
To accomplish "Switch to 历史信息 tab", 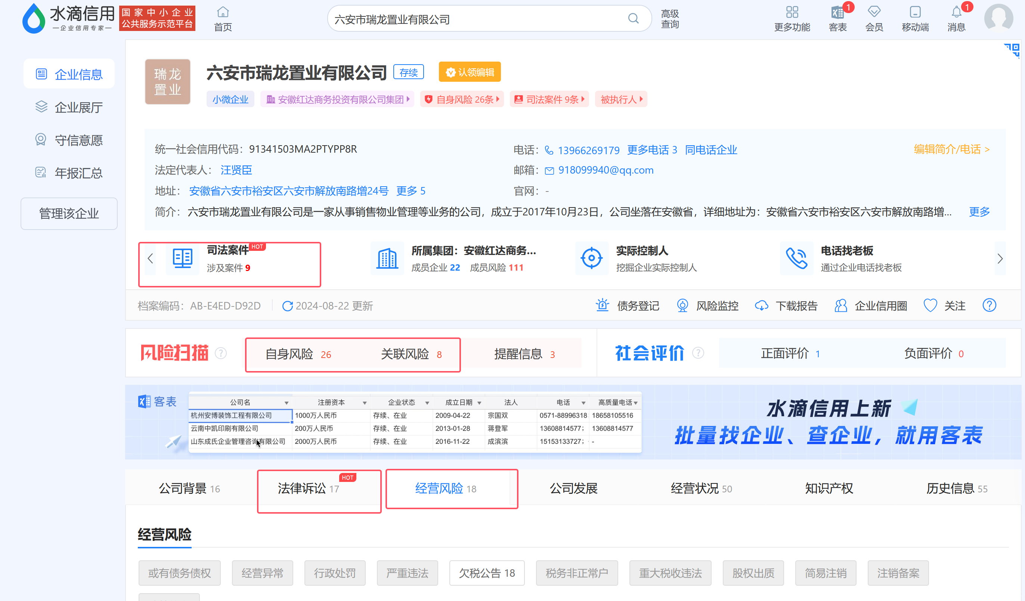I will [957, 488].
